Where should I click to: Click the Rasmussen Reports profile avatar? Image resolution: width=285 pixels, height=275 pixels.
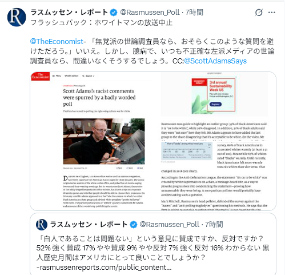17,17
